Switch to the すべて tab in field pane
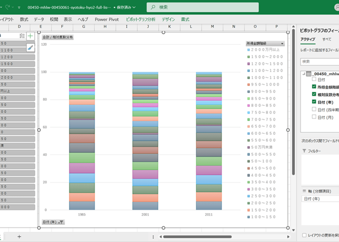Viewport: 339px width, 242px height. click(327, 39)
